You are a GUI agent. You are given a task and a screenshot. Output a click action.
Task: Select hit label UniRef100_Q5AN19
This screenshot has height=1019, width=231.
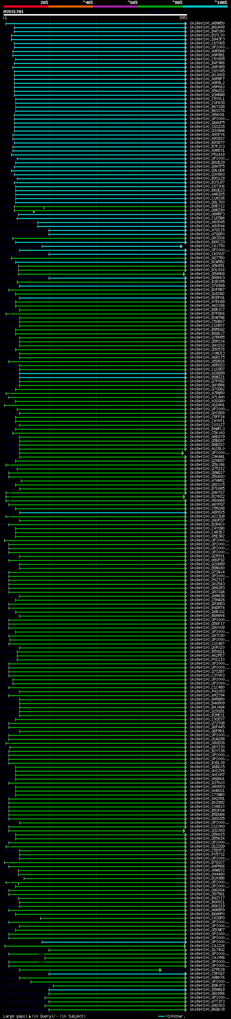pos(207,989)
